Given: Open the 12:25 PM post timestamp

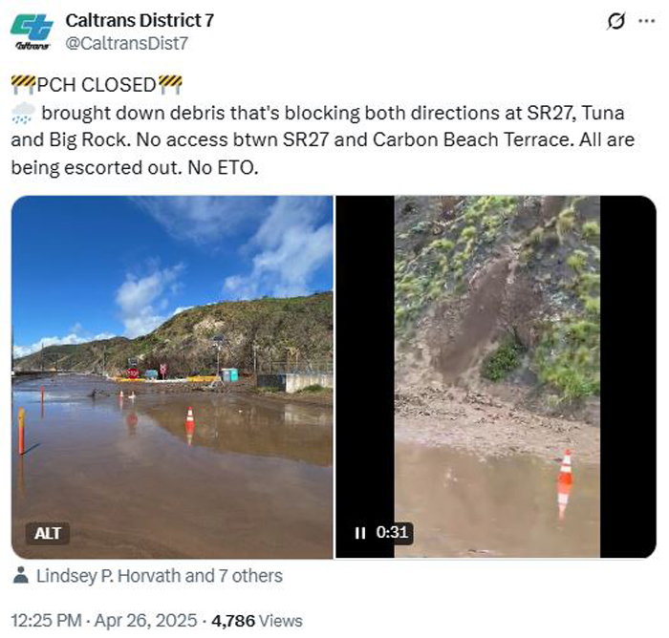Looking at the screenshot, I should pos(45,620).
